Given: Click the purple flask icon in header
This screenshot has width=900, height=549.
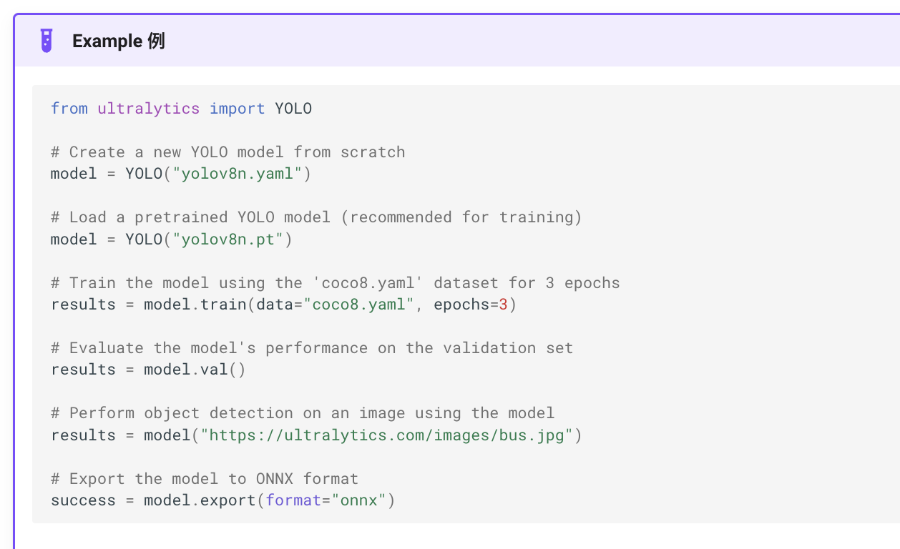Looking at the screenshot, I should (47, 41).
